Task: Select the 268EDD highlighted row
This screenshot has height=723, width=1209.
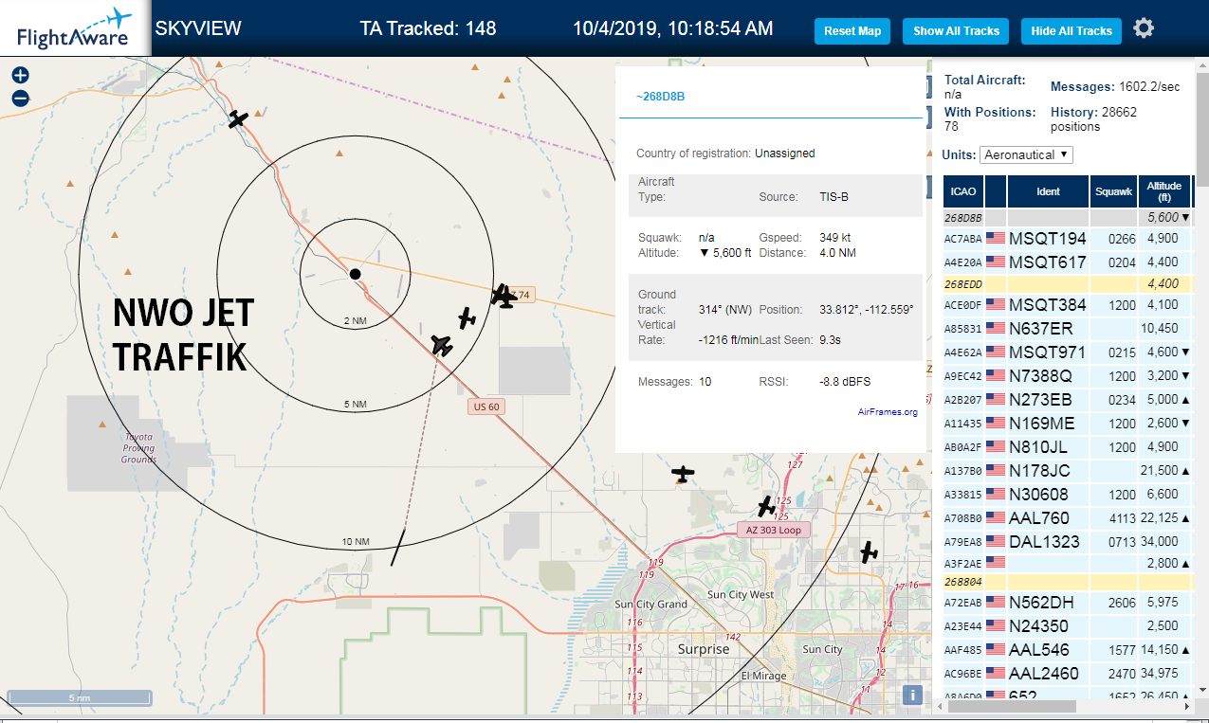Action: [1067, 283]
